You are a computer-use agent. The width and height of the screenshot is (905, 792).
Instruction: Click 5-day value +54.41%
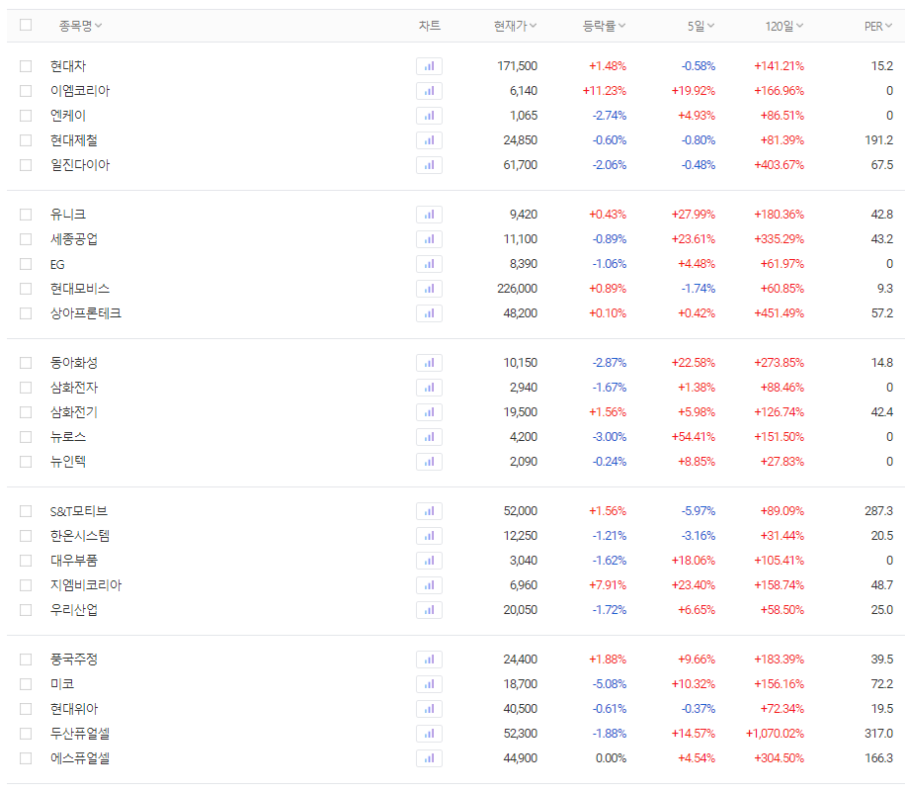(x=694, y=437)
